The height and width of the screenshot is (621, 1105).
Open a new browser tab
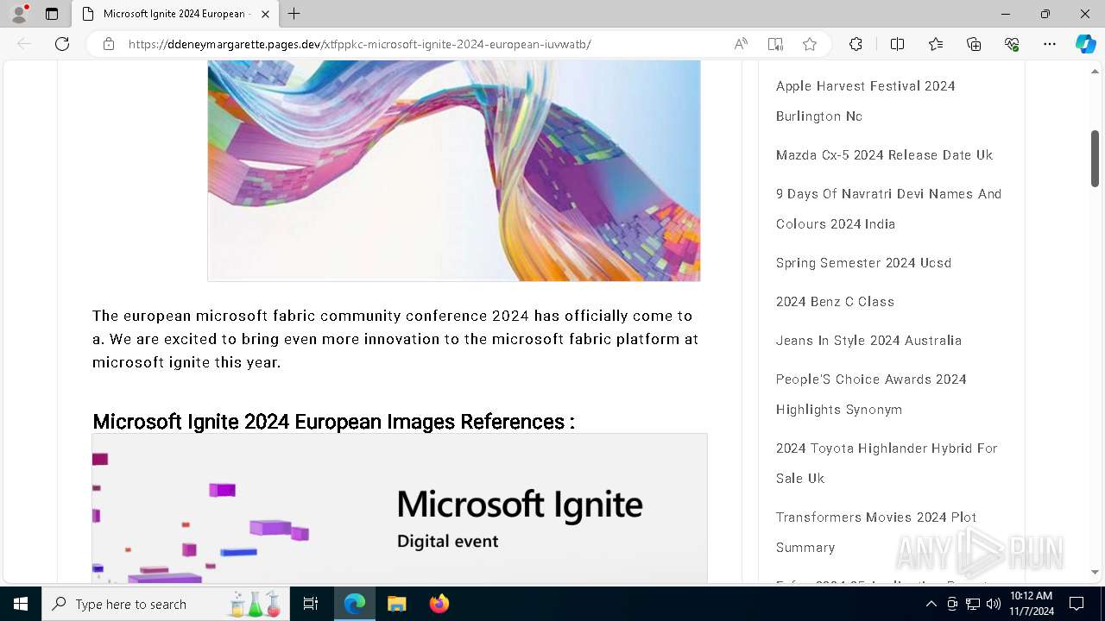294,14
